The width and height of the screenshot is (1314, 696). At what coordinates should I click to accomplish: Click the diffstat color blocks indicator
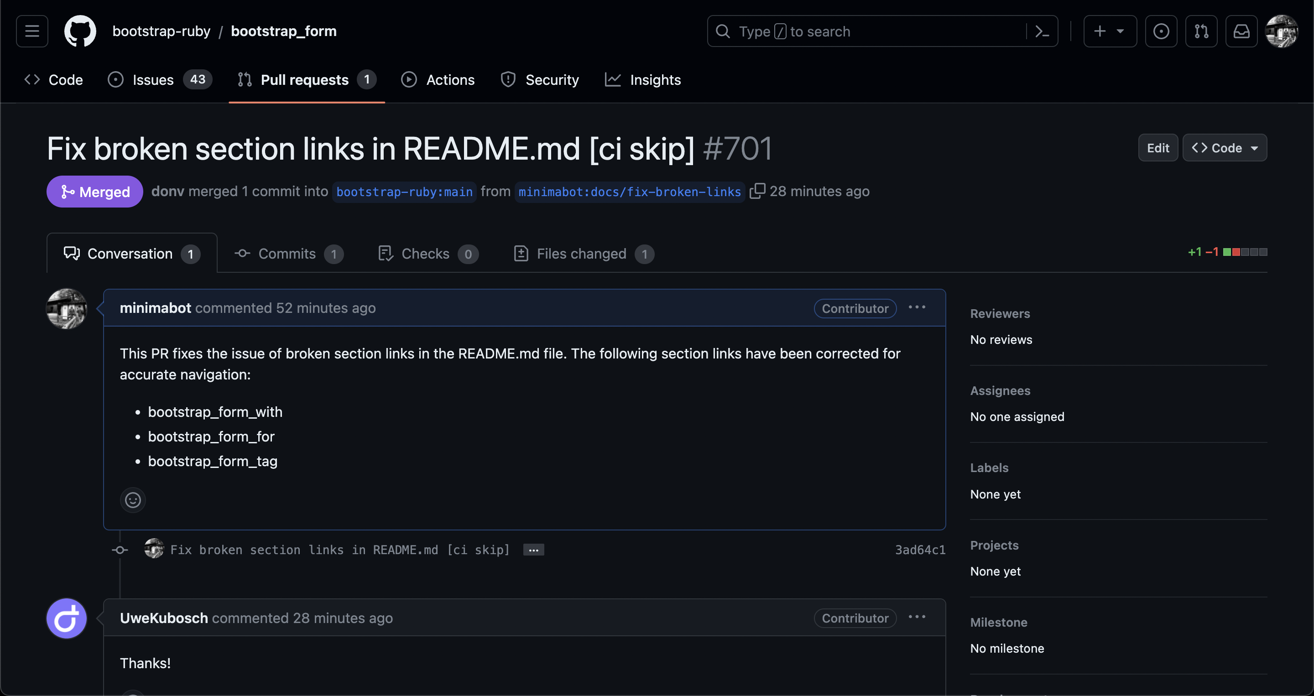[x=1245, y=252]
